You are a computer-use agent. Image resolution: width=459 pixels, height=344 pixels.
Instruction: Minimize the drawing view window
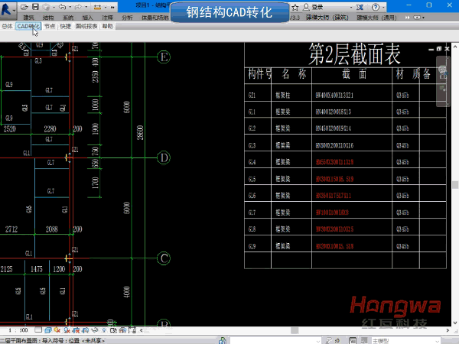pos(431,49)
